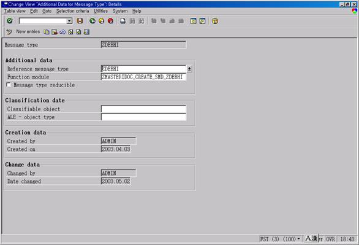This screenshot has height=245, width=359.
Task: Click the Created on date 2003.04.03
Action: pyautogui.click(x=116, y=149)
